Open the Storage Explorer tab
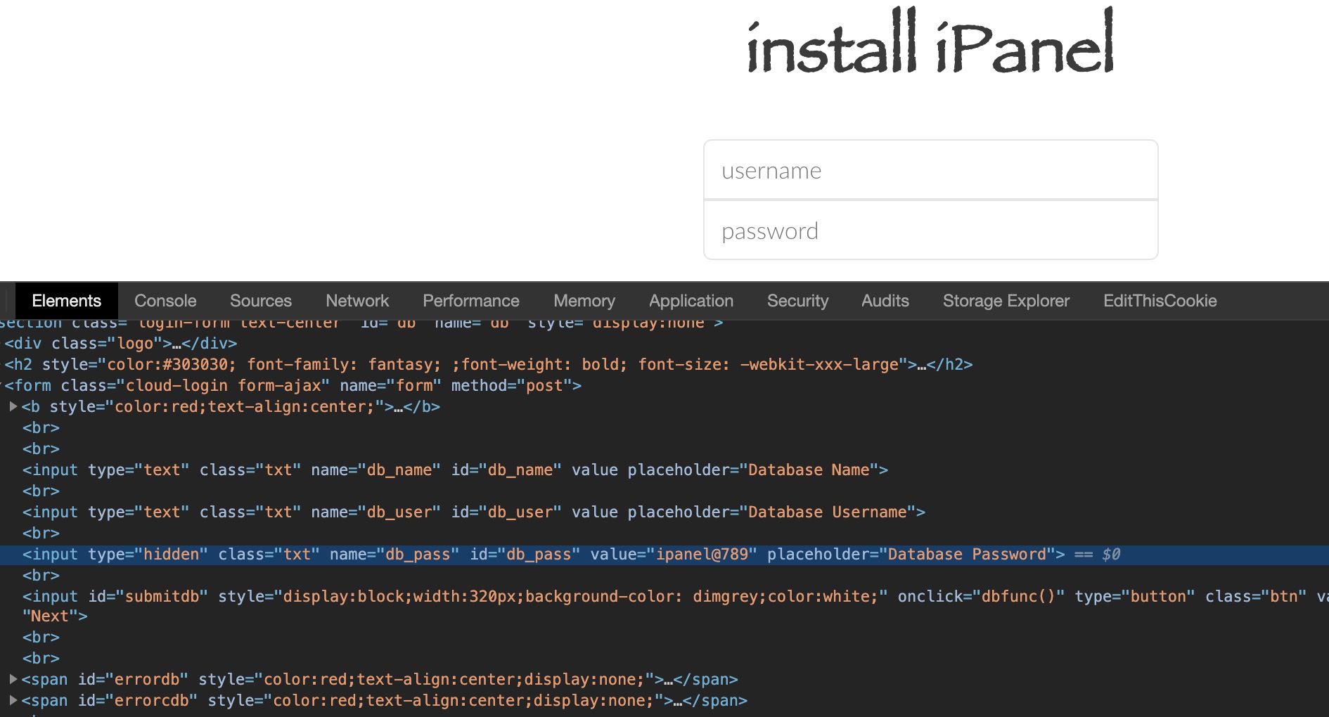1329x717 pixels. tap(1006, 301)
